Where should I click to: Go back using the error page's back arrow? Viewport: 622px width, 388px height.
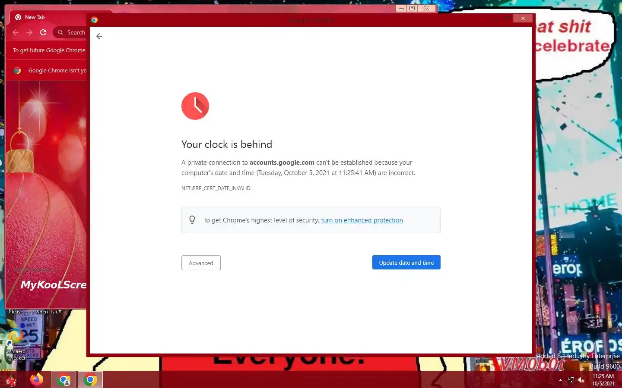pyautogui.click(x=99, y=36)
